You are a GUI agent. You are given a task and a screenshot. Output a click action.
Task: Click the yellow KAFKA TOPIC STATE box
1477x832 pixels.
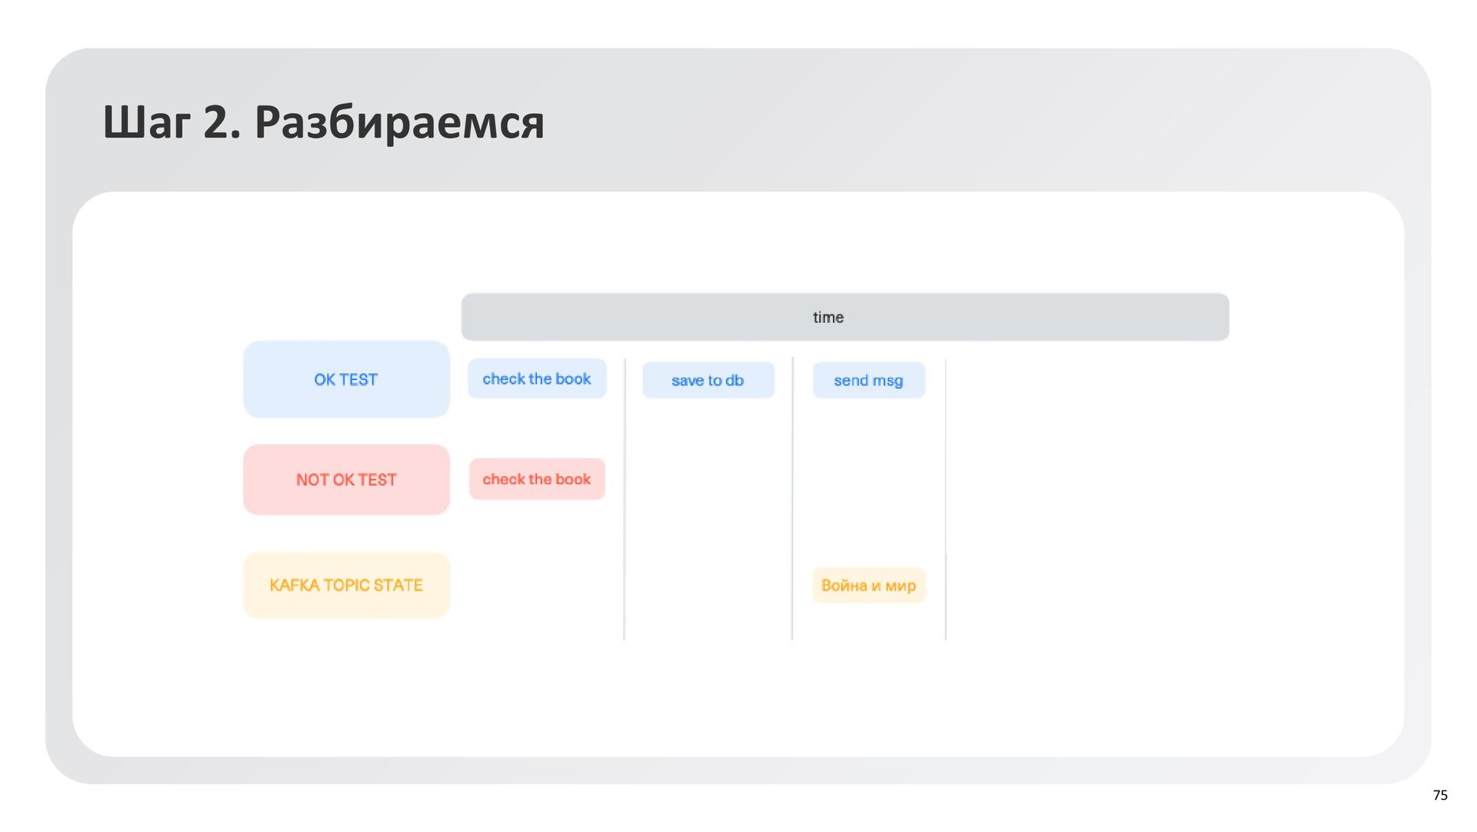tap(346, 585)
